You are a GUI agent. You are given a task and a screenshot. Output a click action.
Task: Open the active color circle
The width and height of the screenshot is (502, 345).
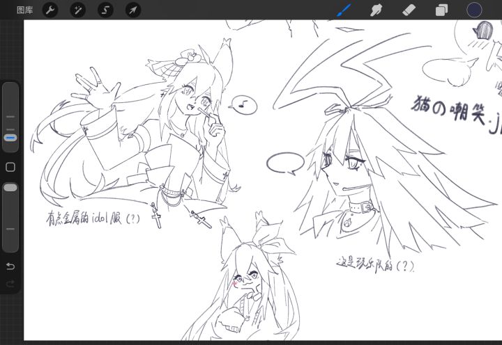[474, 10]
